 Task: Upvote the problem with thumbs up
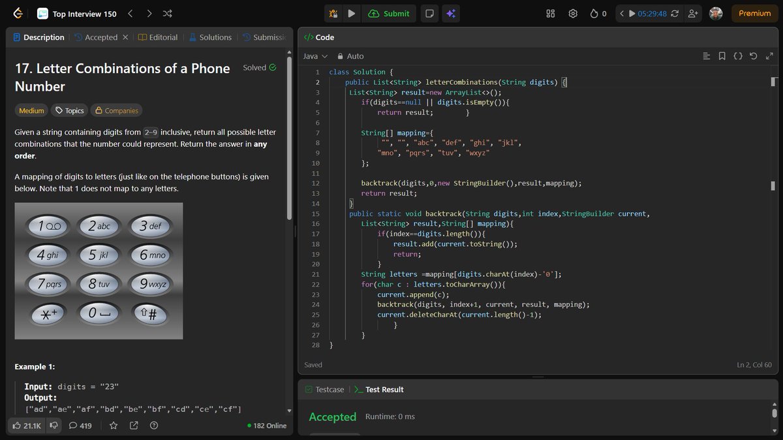pos(26,426)
